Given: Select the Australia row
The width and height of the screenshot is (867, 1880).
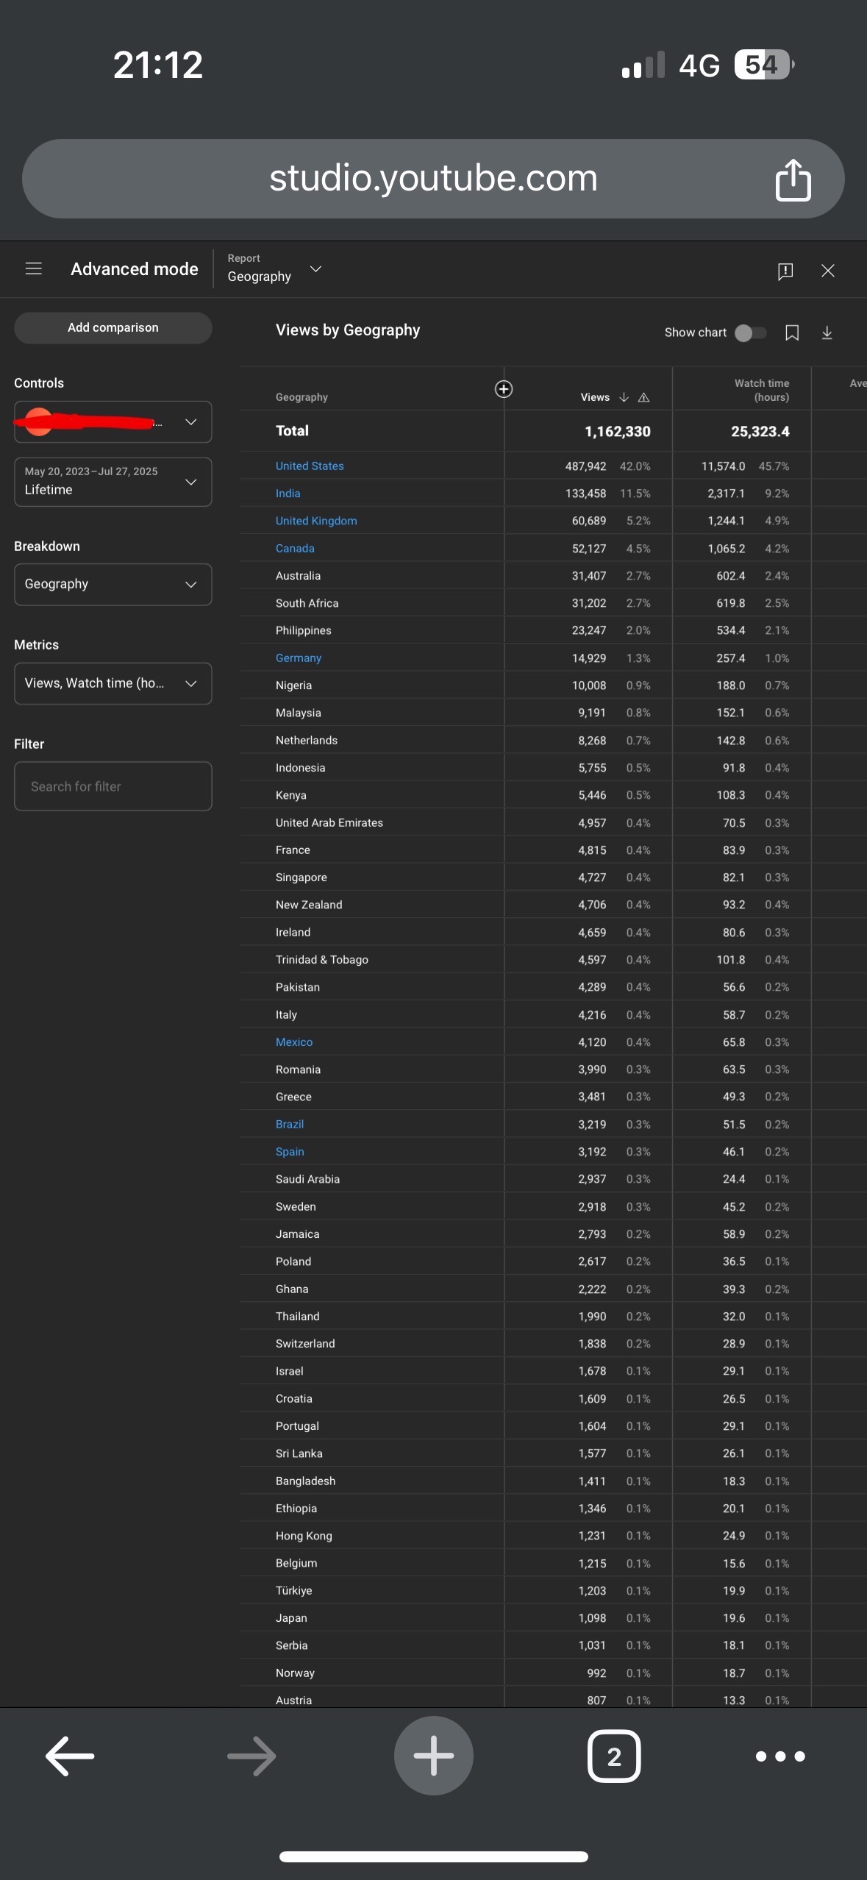Looking at the screenshot, I should pyautogui.click(x=553, y=576).
